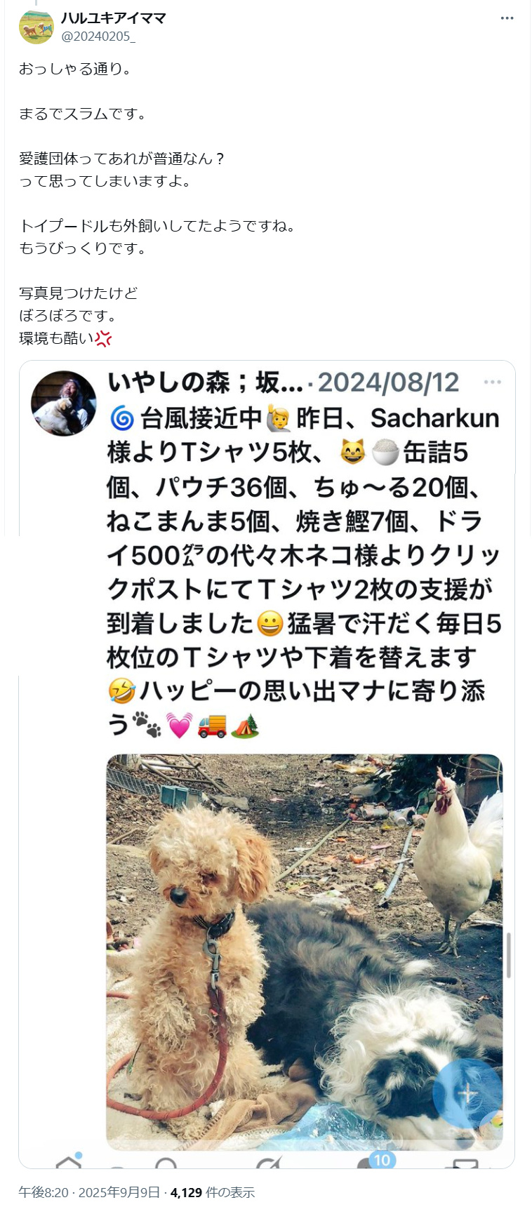Click the いやしの森；坂… account name
This screenshot has width=532, height=1214.
[206, 382]
